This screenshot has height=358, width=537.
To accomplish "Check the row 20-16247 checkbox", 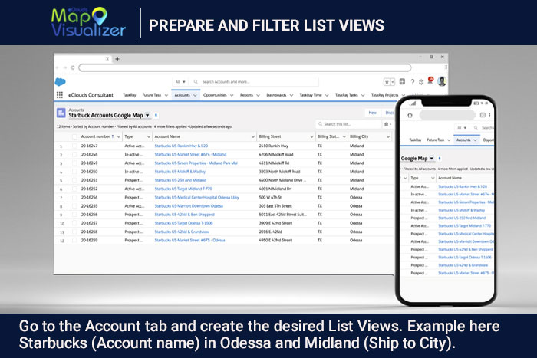I will point(74,146).
